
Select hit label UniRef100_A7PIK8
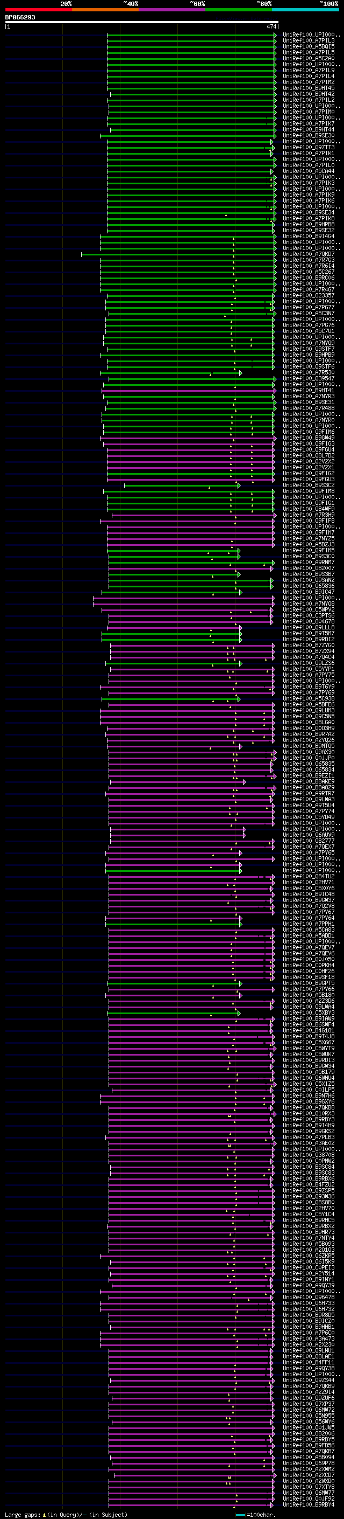309,218
